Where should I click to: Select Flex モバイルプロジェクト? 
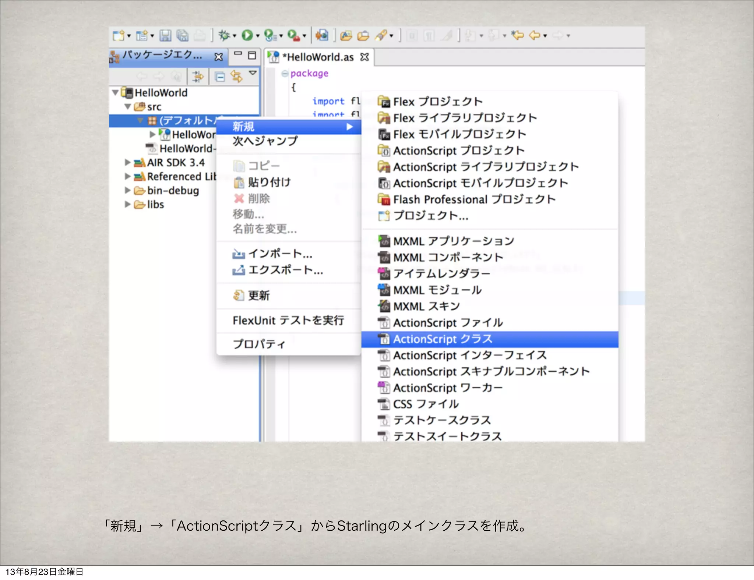tap(490, 134)
